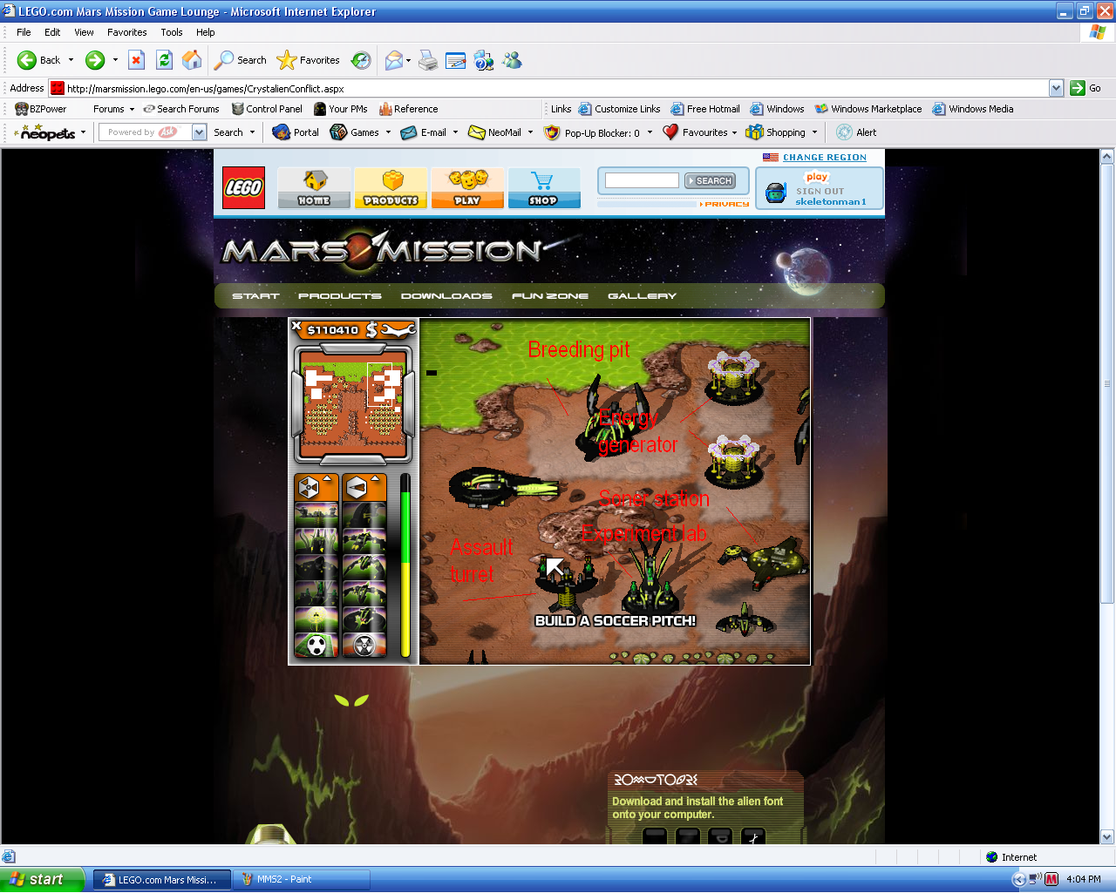Screen dimensions: 1116x893
Task: Expand the Neopets Games dropdown
Action: click(388, 133)
